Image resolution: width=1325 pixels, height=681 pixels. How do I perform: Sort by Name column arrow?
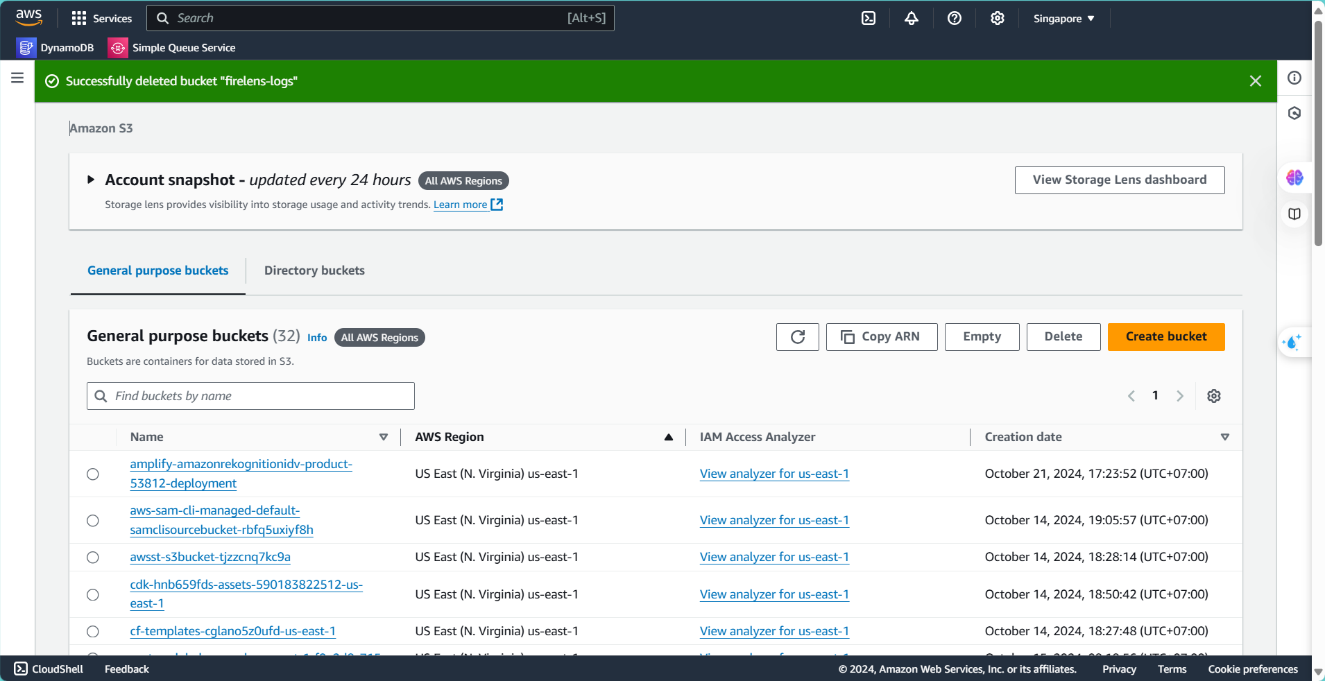(x=384, y=437)
